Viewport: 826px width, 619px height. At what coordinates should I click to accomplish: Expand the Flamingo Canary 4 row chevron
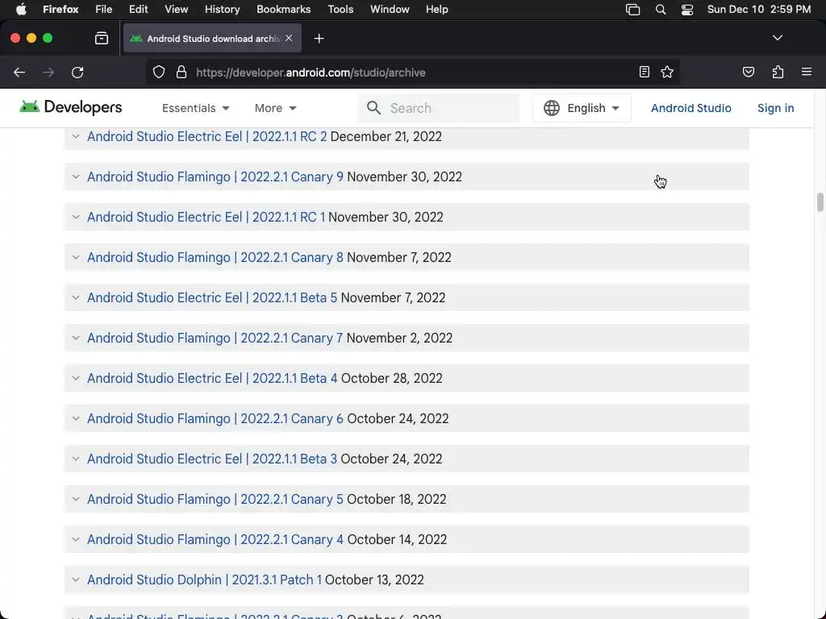76,539
